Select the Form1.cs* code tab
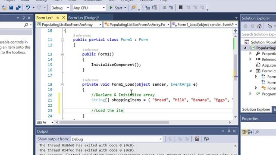 point(44,18)
